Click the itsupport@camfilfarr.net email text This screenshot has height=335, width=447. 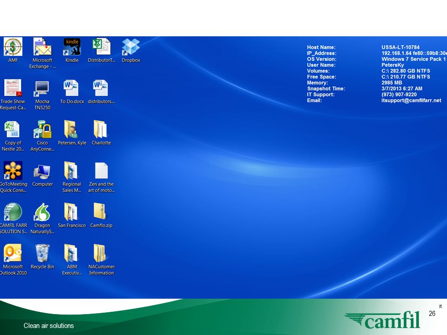(411, 100)
